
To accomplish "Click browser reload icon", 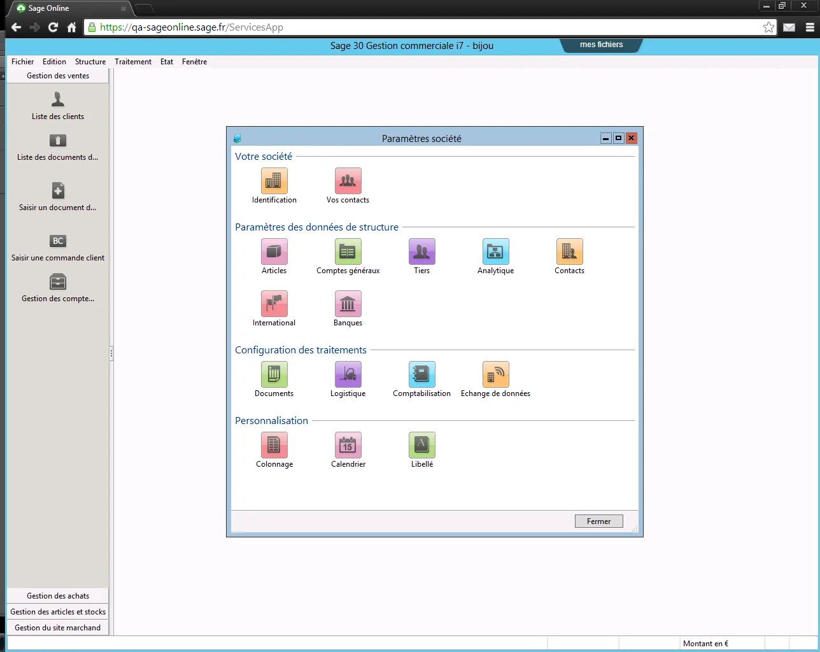I will tap(53, 27).
